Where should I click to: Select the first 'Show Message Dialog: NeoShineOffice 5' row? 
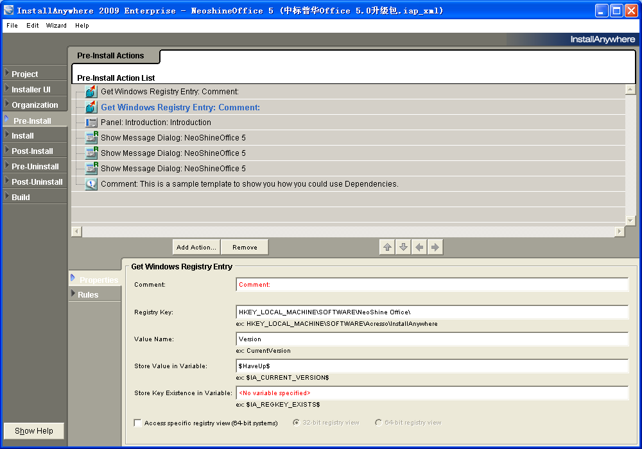[348, 138]
